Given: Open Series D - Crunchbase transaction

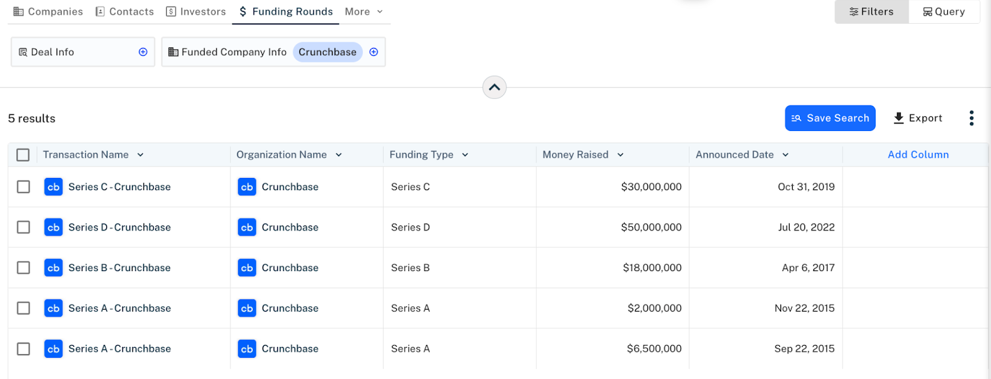Looking at the screenshot, I should (120, 227).
